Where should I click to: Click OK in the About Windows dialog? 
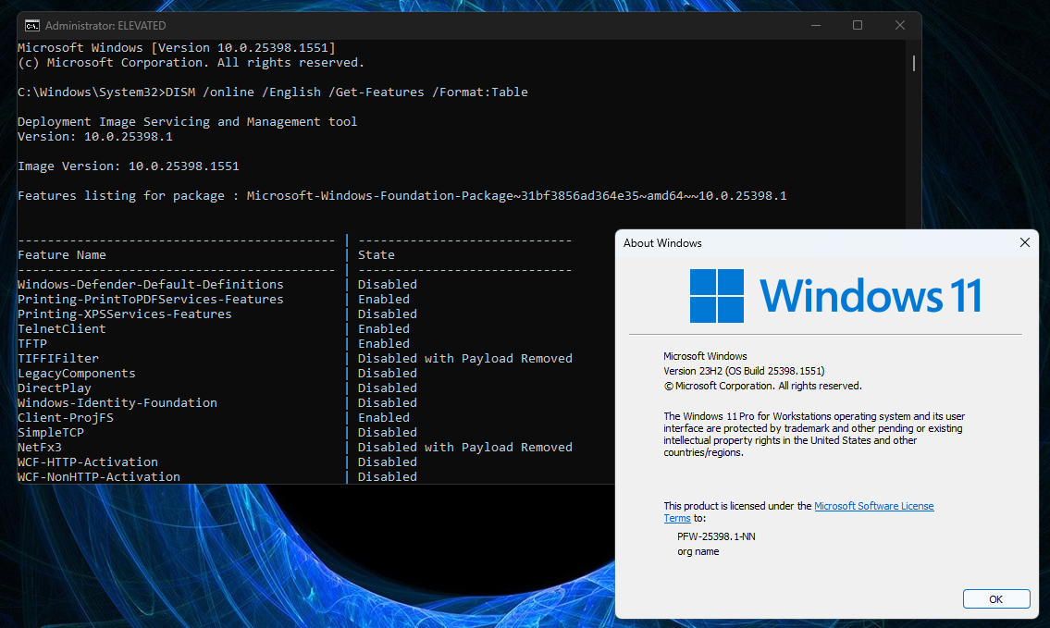[995, 599]
